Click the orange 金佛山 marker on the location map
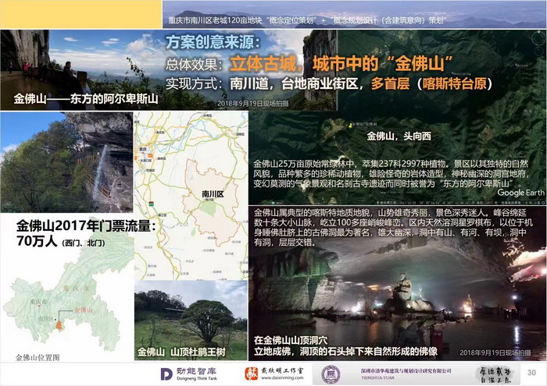This screenshot has width=547, height=386. 60,326
